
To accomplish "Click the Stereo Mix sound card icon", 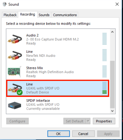I will [x=15, y=72].
